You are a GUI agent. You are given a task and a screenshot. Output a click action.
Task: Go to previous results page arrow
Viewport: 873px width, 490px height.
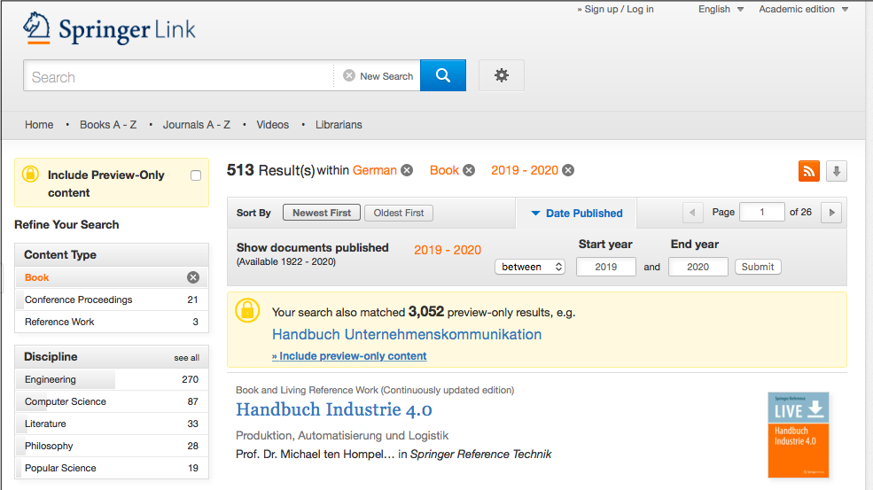692,212
